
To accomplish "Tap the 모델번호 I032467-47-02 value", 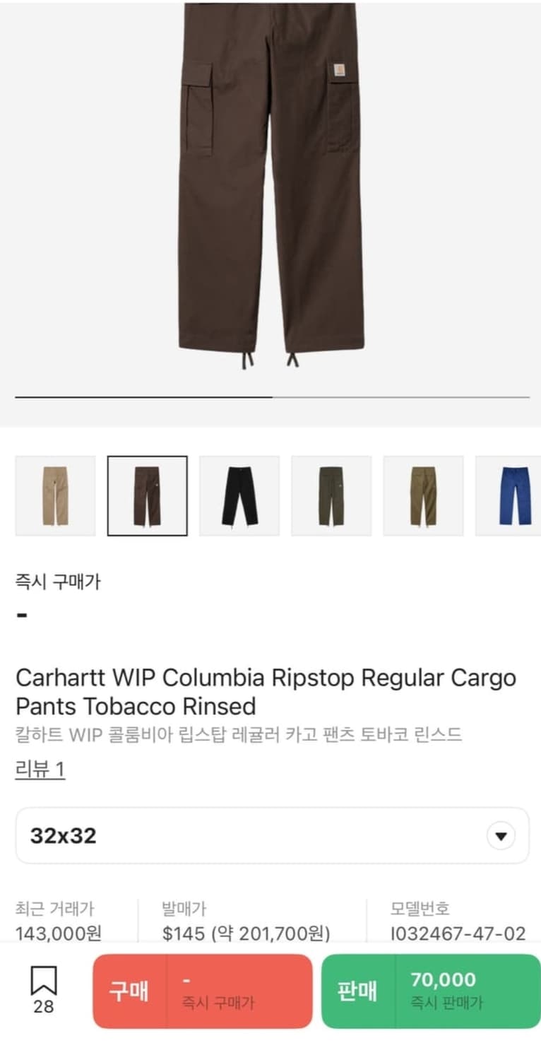I will [458, 934].
